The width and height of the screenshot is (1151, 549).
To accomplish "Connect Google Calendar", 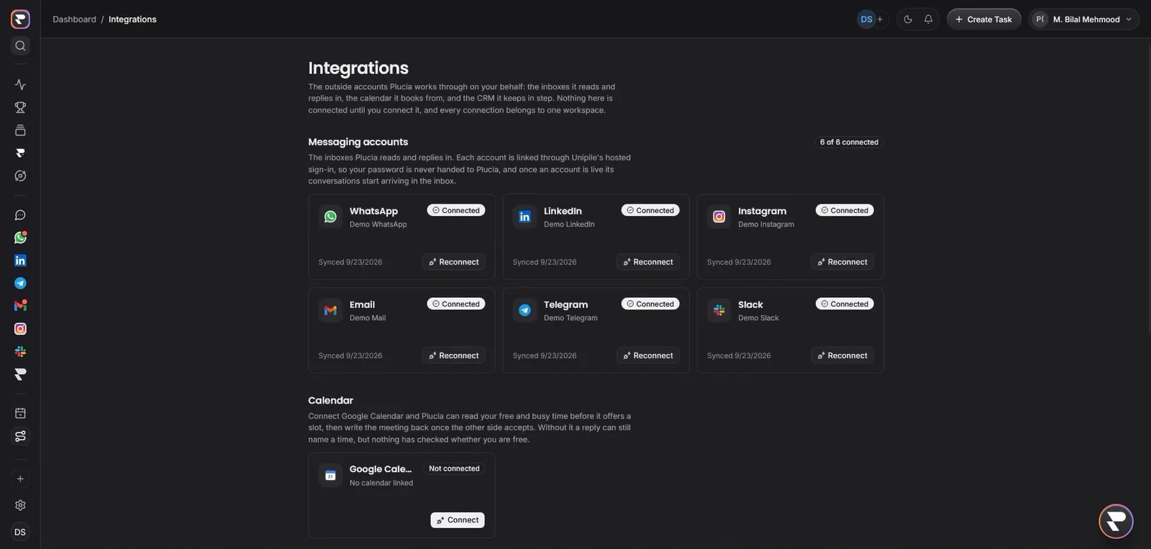I will [x=458, y=520].
